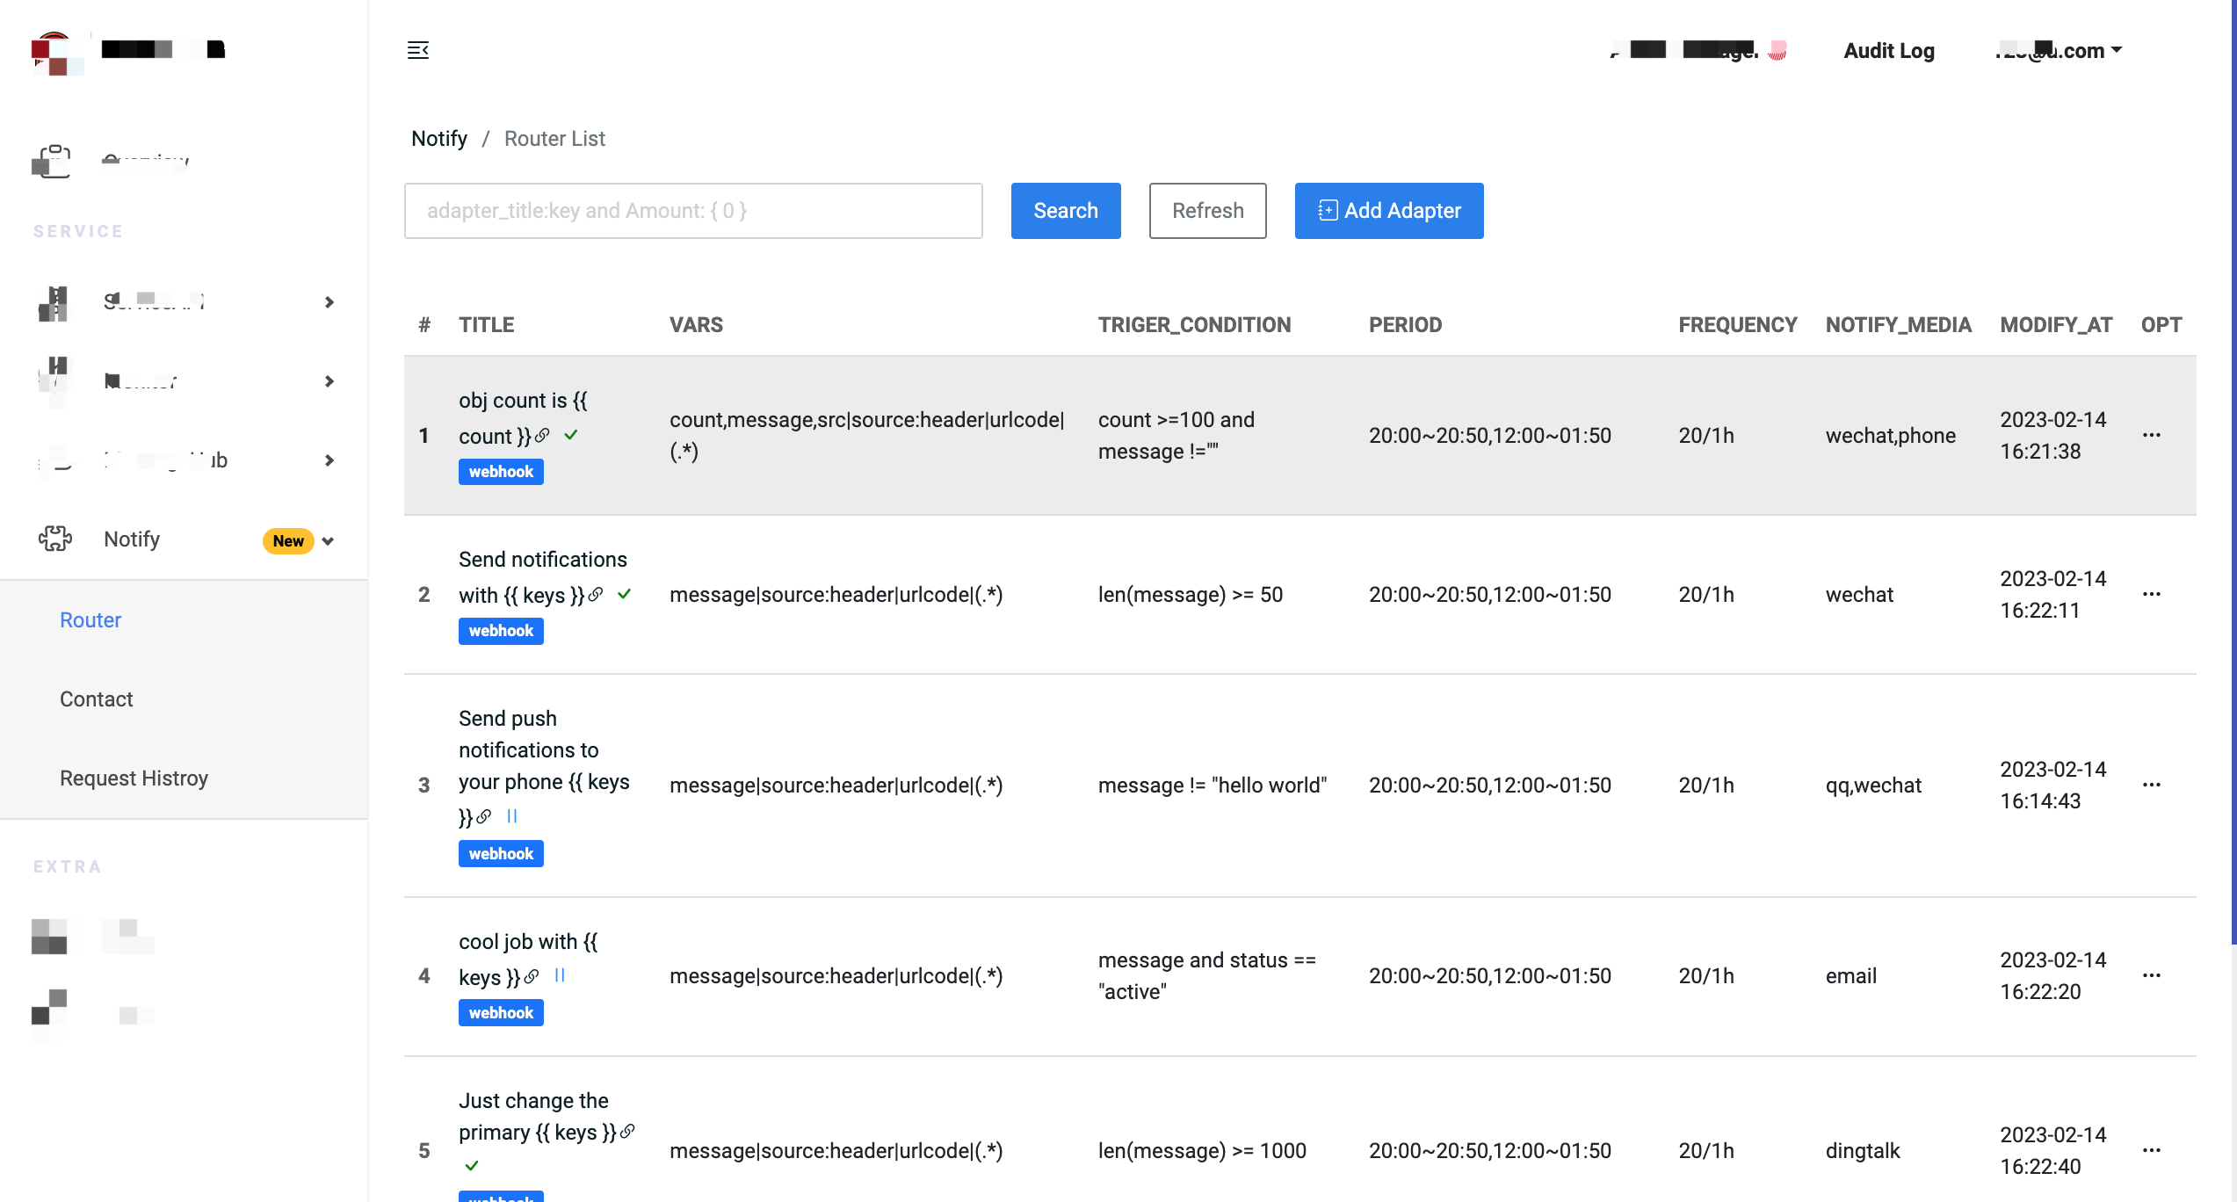Open options menu for row 2
Screen dimensions: 2237x1202
click(x=2152, y=594)
